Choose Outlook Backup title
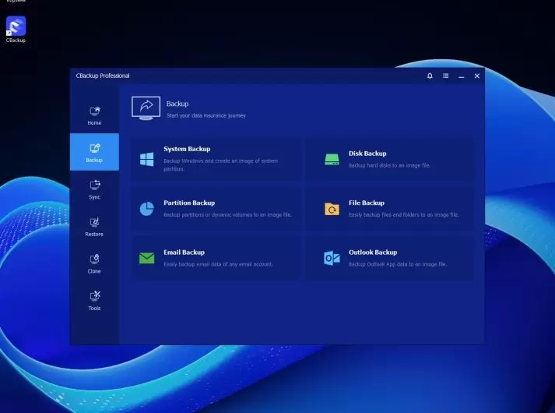 (x=373, y=252)
